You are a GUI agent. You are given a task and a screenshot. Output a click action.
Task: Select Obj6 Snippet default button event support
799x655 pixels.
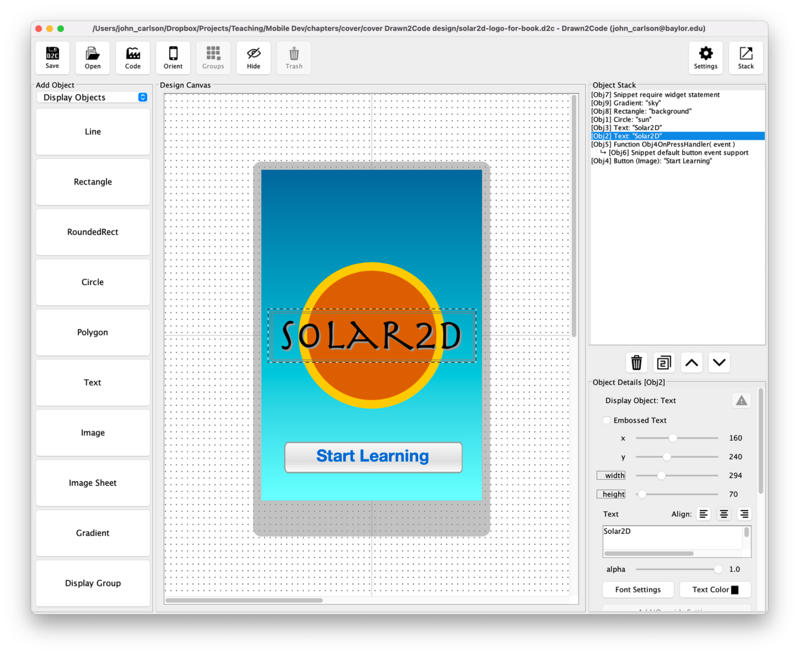coord(678,153)
